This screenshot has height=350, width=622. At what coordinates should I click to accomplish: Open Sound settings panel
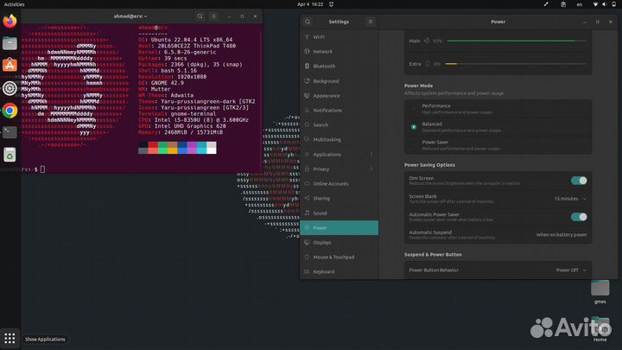[x=340, y=213]
